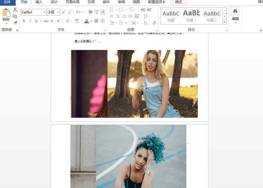This screenshot has width=263, height=188.
Task: Apply the text highlight color
Action: click(77, 21)
